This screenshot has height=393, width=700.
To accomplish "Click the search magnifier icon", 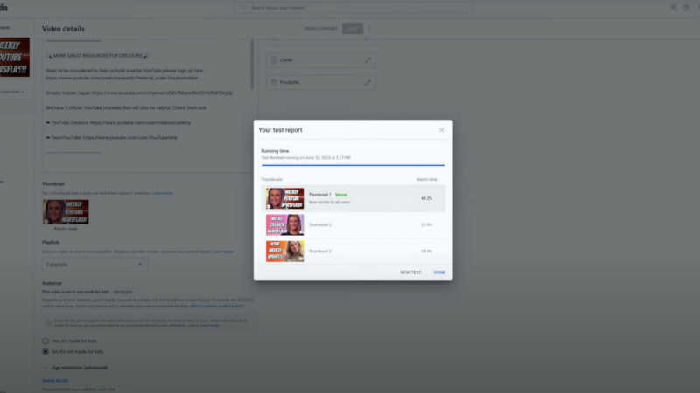I will pos(242,8).
